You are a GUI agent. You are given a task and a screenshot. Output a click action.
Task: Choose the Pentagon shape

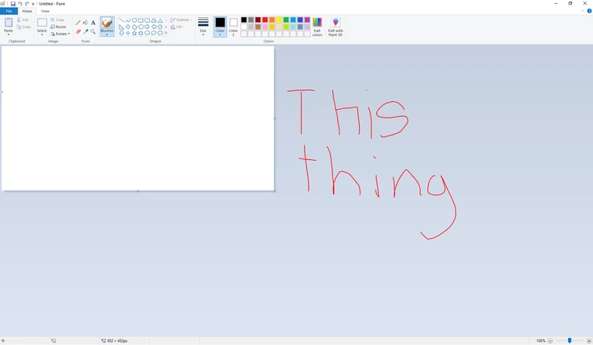tap(134, 27)
